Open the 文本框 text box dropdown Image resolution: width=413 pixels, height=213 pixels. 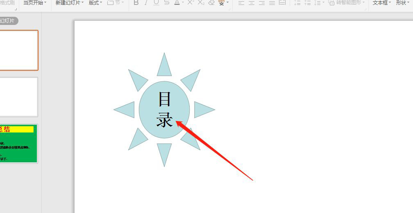point(382,2)
